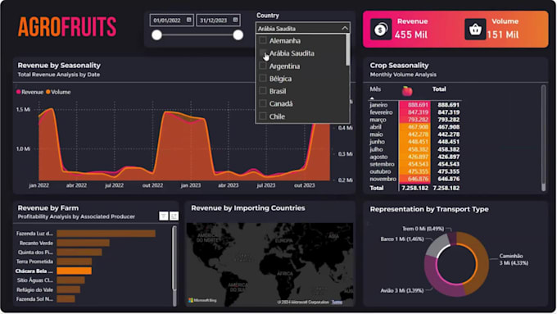Click the abril value 467.908 cell

(x=414, y=127)
